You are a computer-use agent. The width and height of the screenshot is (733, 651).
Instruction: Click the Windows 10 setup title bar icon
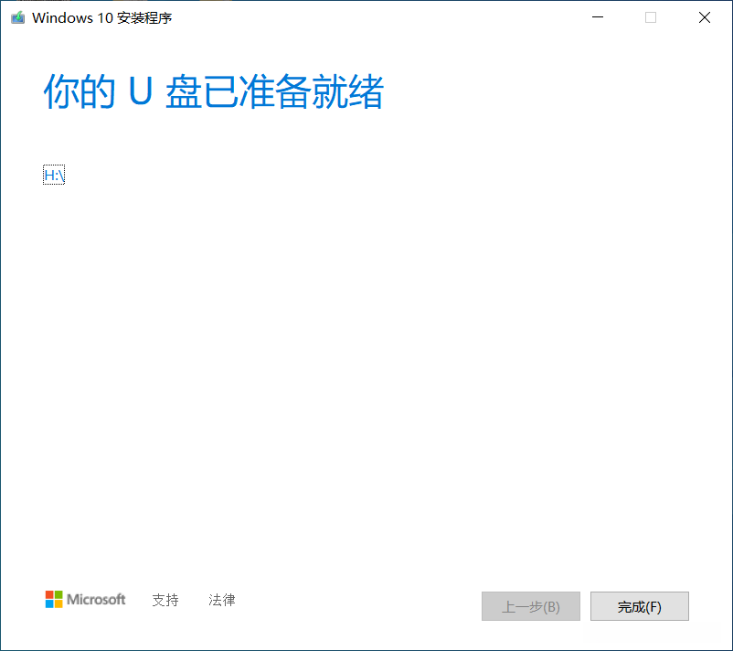click(17, 17)
